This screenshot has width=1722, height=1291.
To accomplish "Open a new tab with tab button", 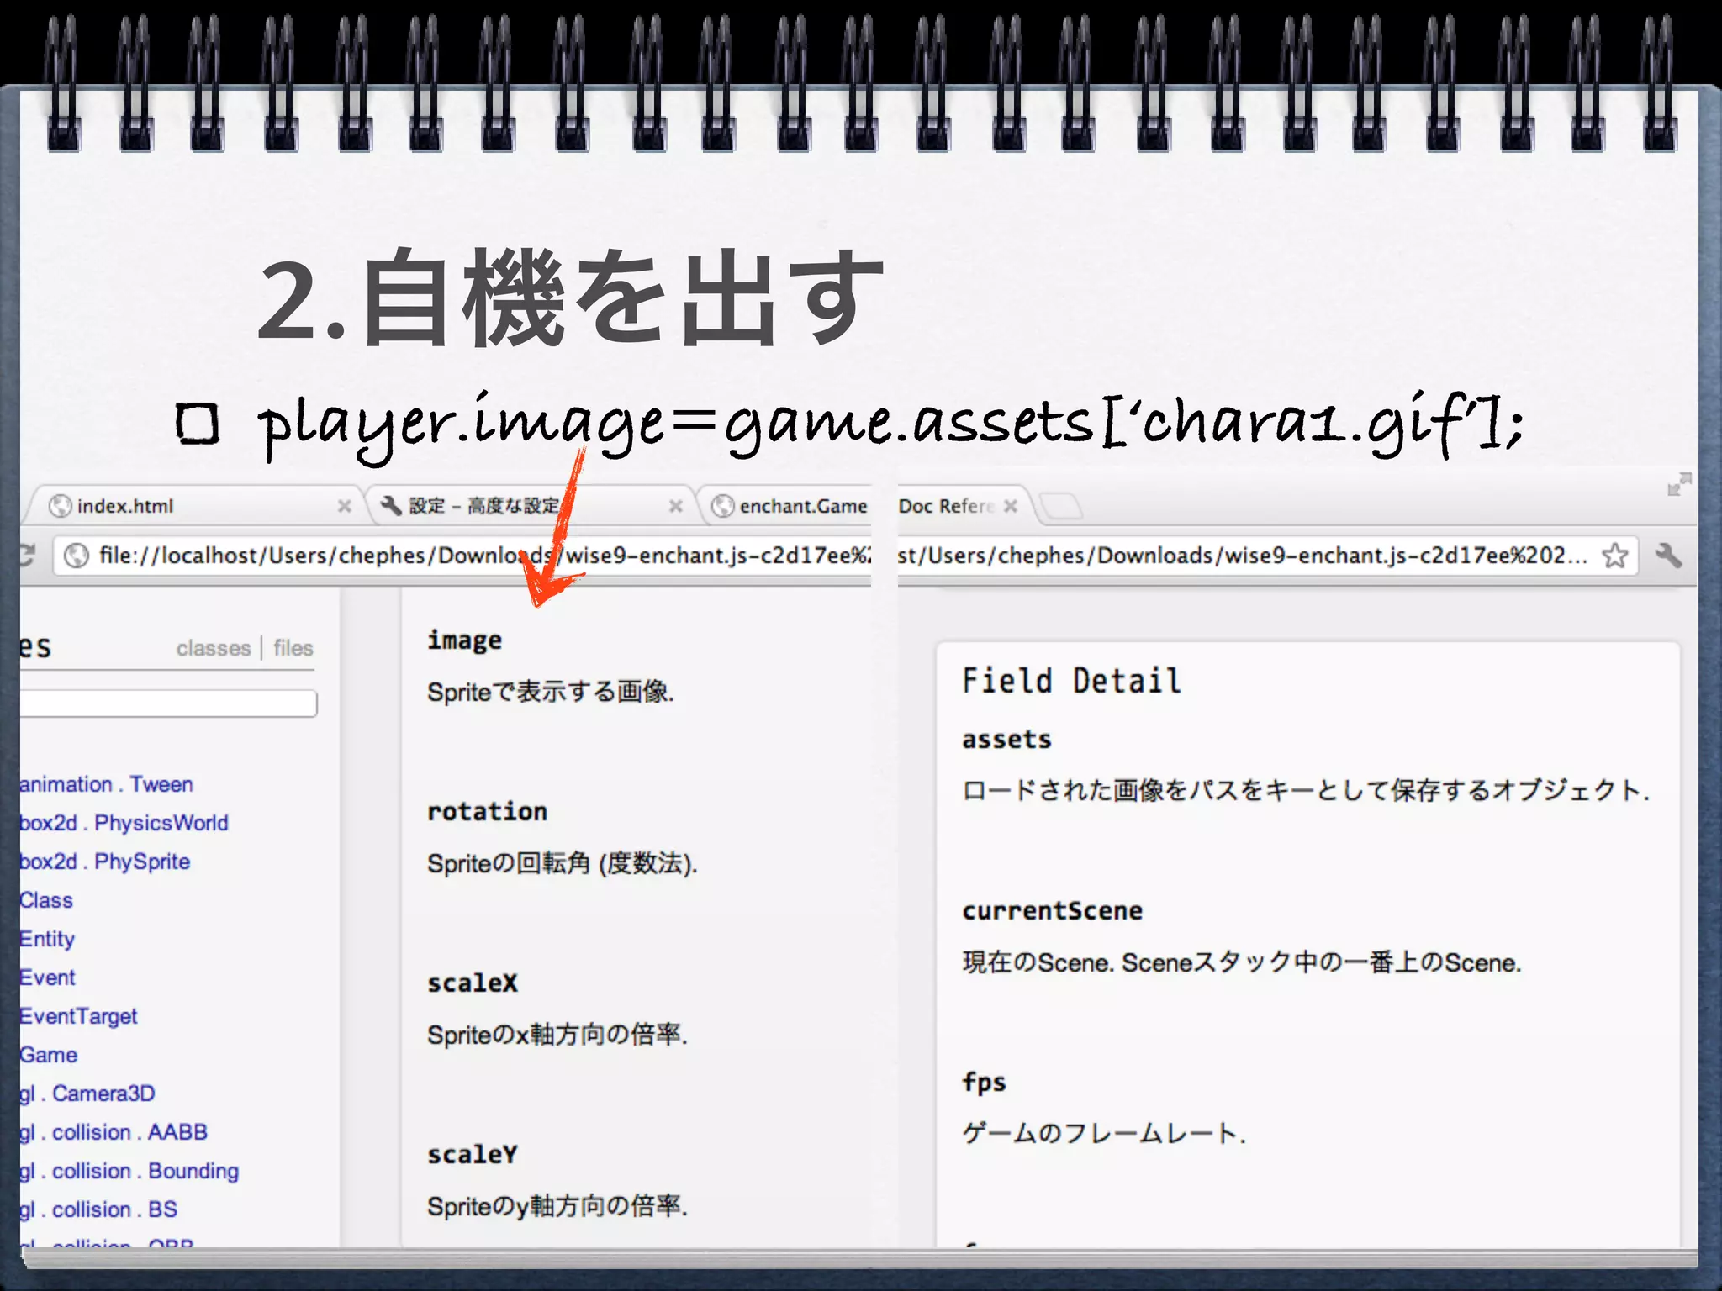I will coord(1060,507).
